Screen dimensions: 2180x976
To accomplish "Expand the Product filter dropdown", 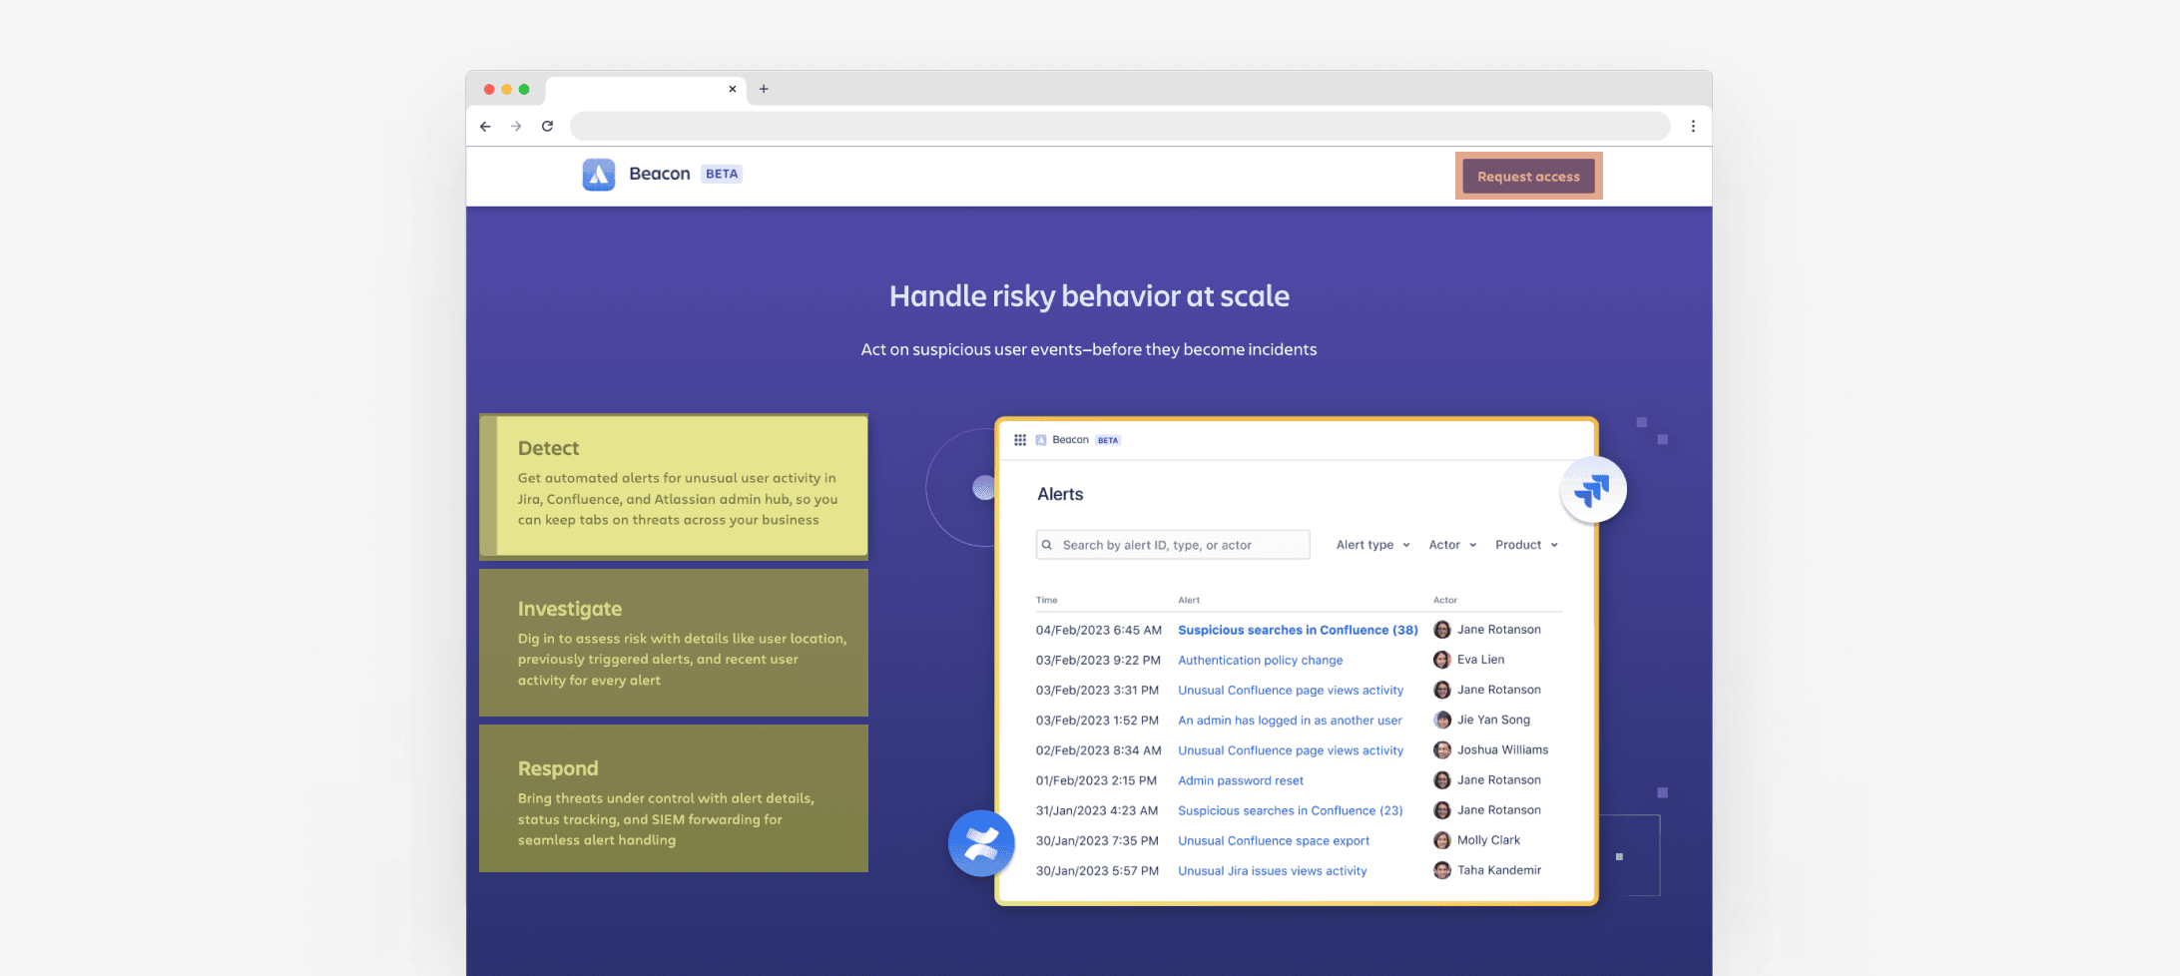I will pyautogui.click(x=1526, y=545).
